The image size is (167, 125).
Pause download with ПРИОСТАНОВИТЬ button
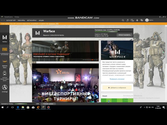pyautogui.click(x=124, y=35)
